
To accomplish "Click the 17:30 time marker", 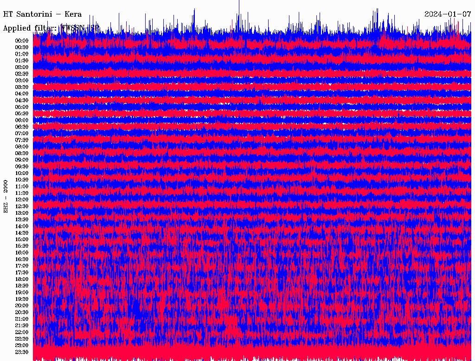I will point(22,273).
